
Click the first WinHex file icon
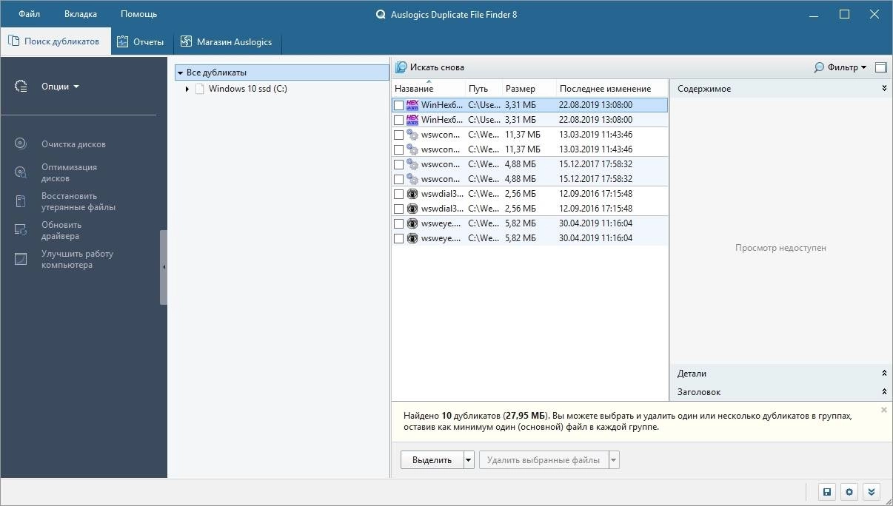[x=412, y=105]
